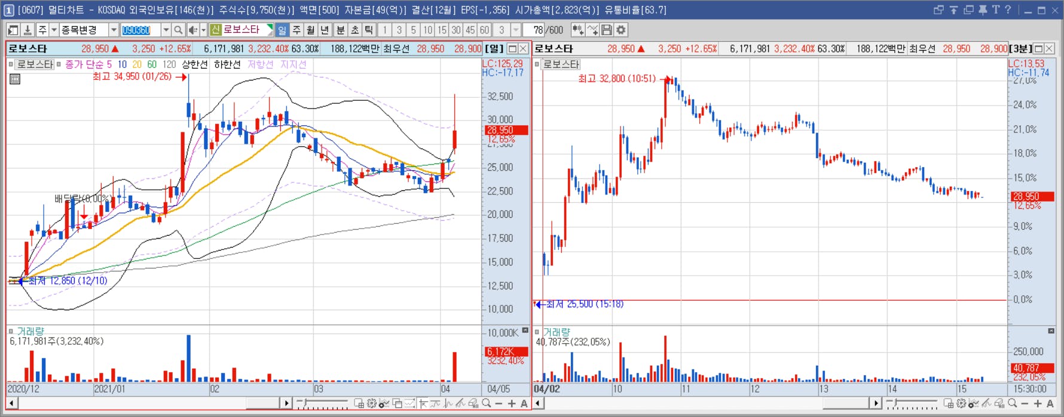Screen dimensions: 1064x417
Task: Click the green 신 badge before 로보스타
Action: (x=215, y=30)
